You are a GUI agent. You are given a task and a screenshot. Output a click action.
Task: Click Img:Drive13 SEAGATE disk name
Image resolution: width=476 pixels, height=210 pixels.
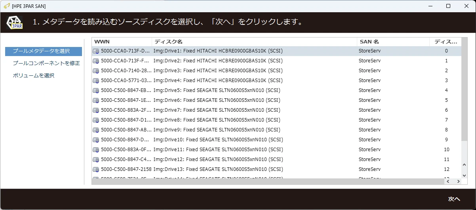point(218,169)
